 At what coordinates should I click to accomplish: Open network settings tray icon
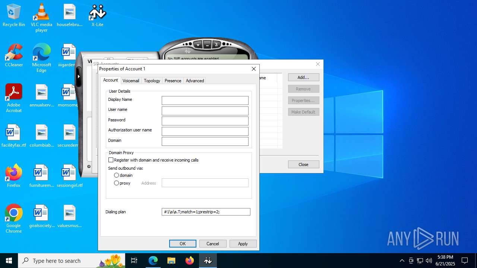pyautogui.click(x=420, y=261)
